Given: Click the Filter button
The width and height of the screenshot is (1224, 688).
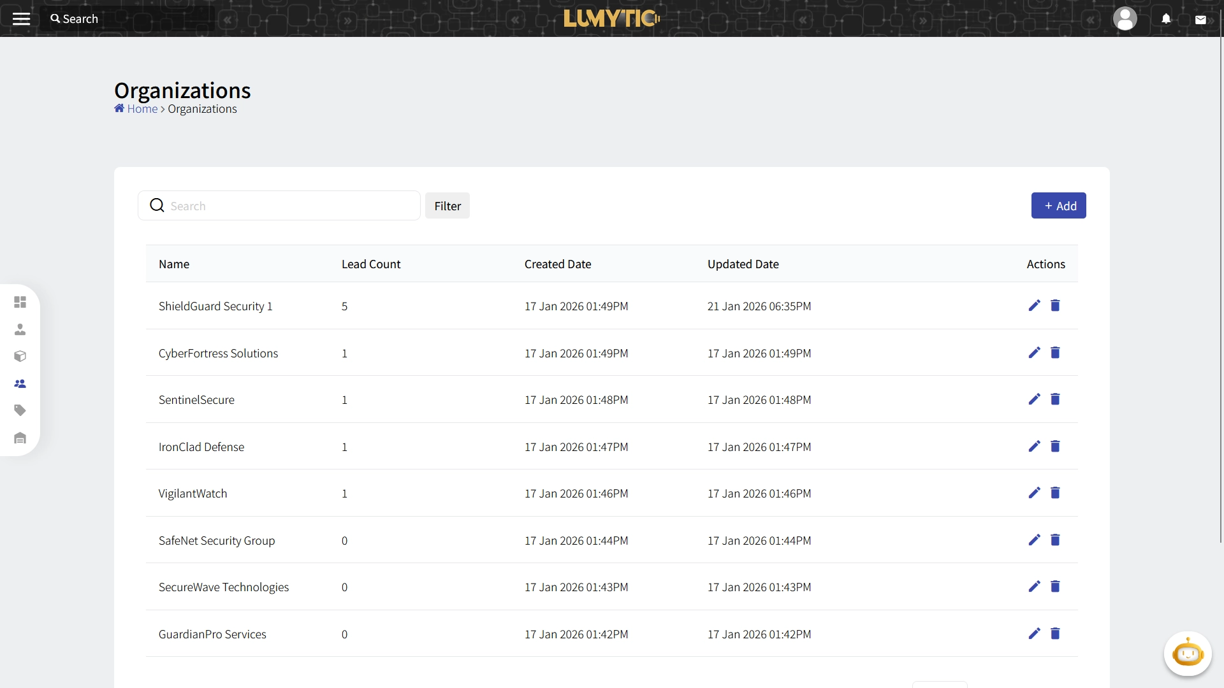Looking at the screenshot, I should (x=447, y=206).
